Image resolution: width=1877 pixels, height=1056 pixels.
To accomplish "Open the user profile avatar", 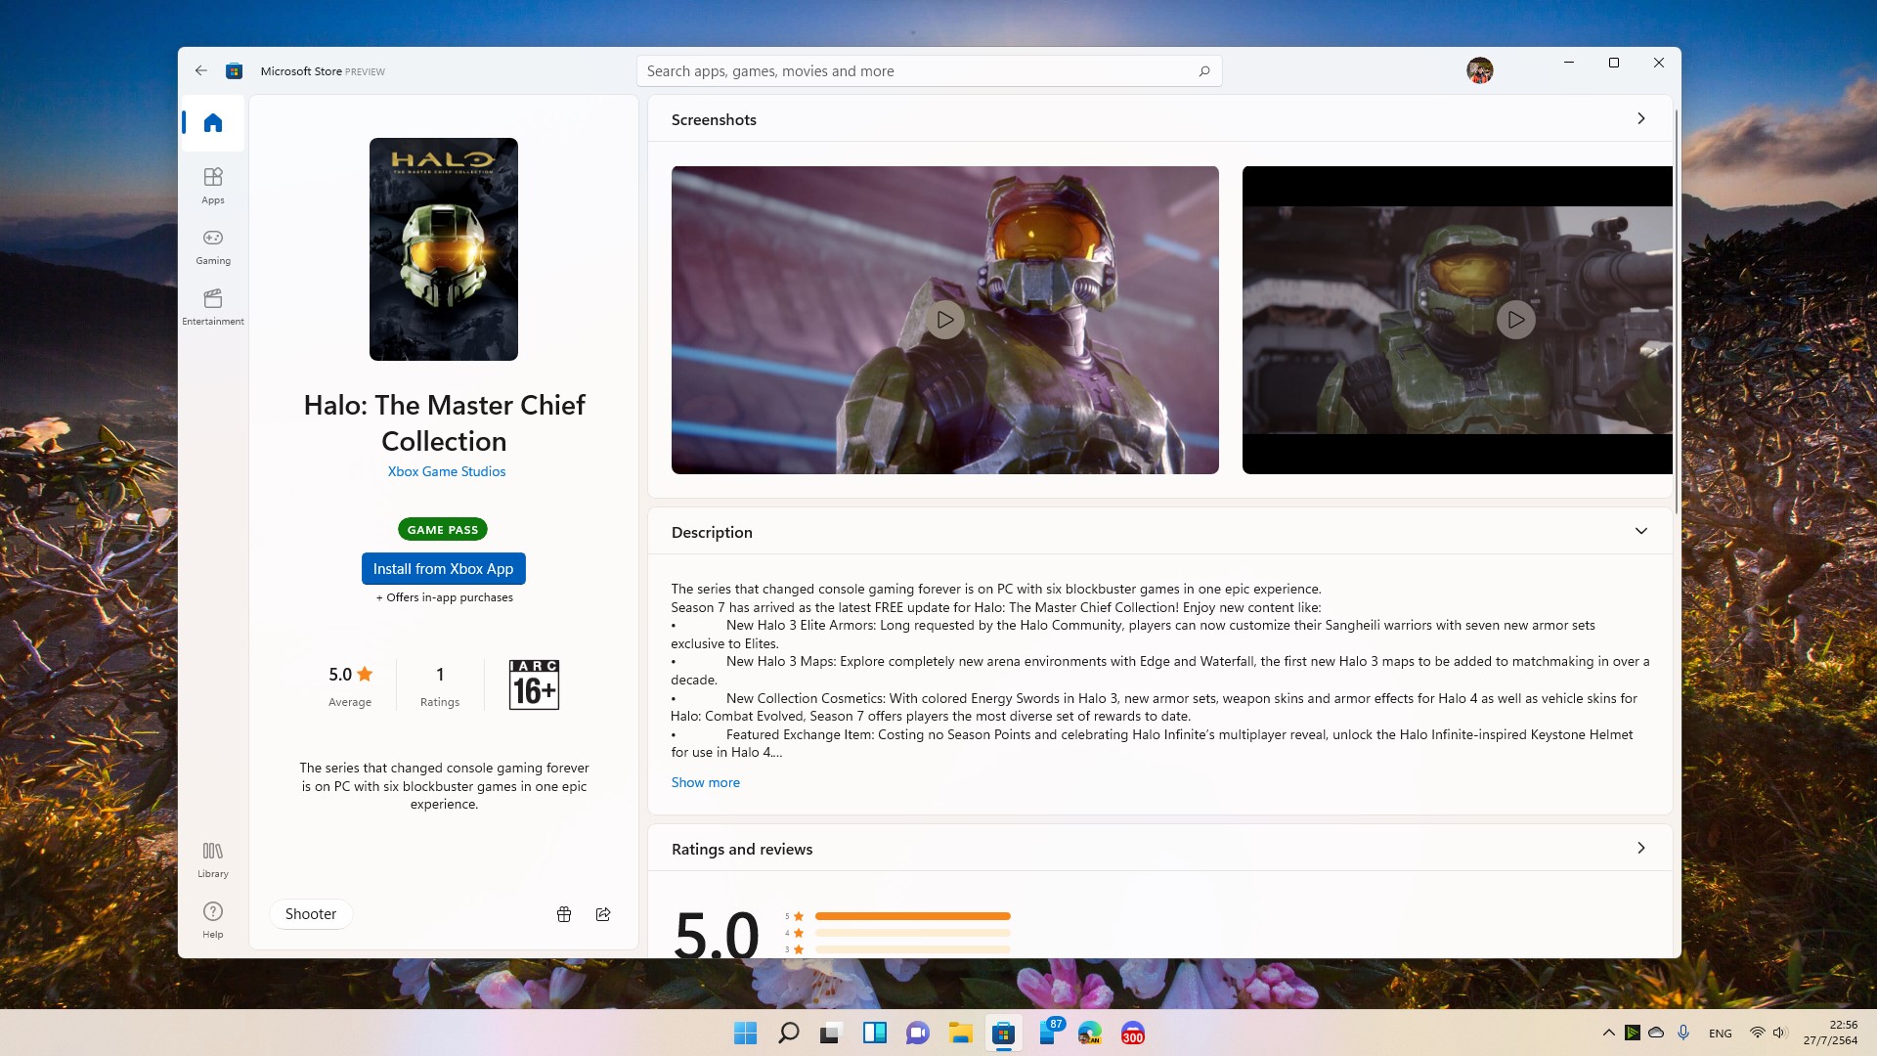I will pyautogui.click(x=1479, y=70).
